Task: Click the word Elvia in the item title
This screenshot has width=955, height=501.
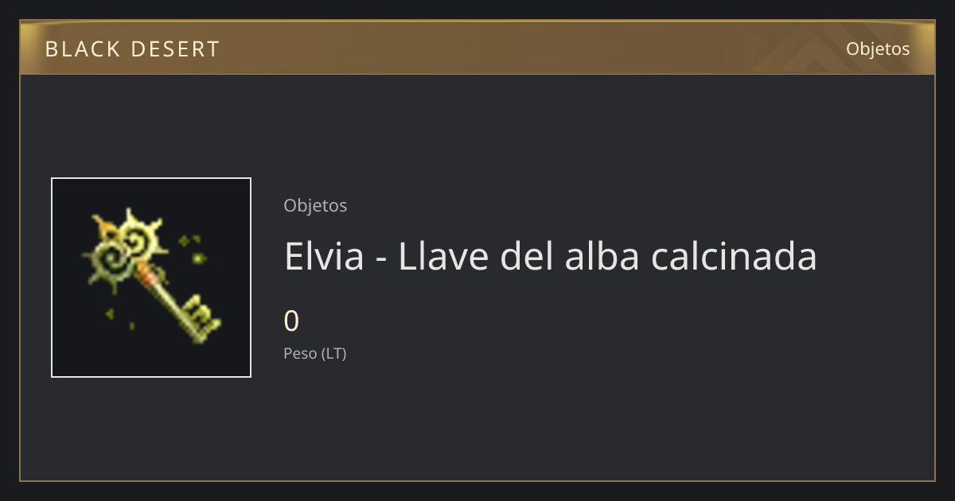Action: (x=324, y=256)
